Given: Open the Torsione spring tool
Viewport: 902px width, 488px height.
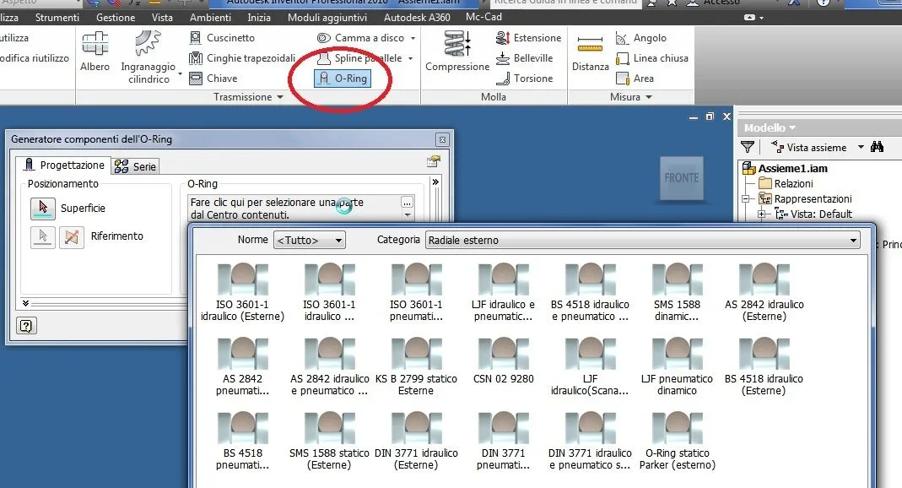Looking at the screenshot, I should (524, 79).
